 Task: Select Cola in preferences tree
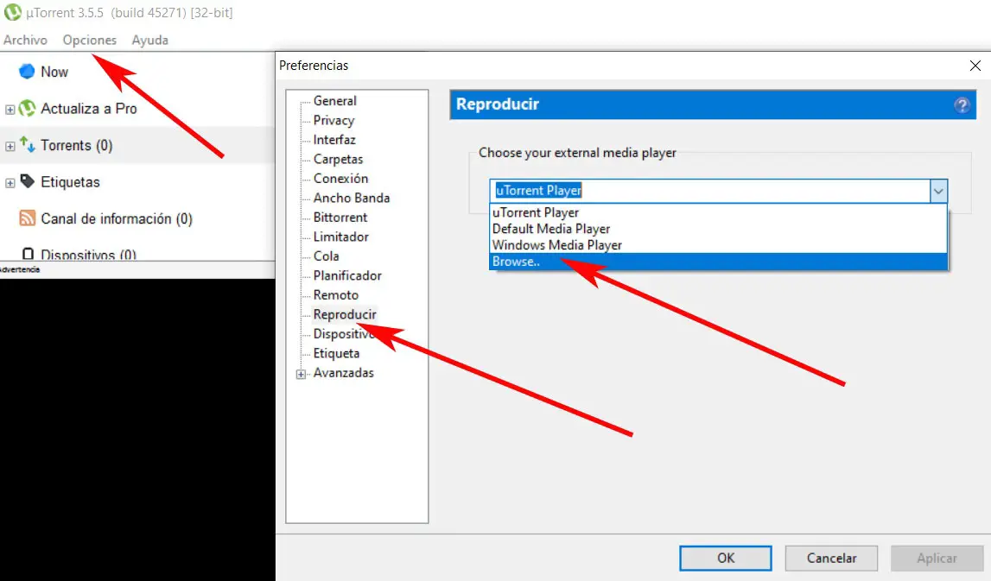pos(326,256)
